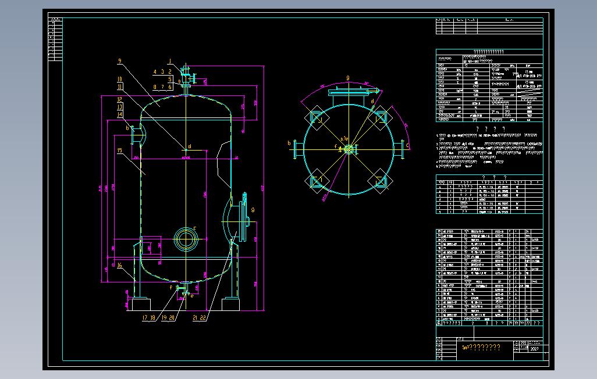Select nozzle label 'b' in the side elevation view
597x379 pixels.
127,128
